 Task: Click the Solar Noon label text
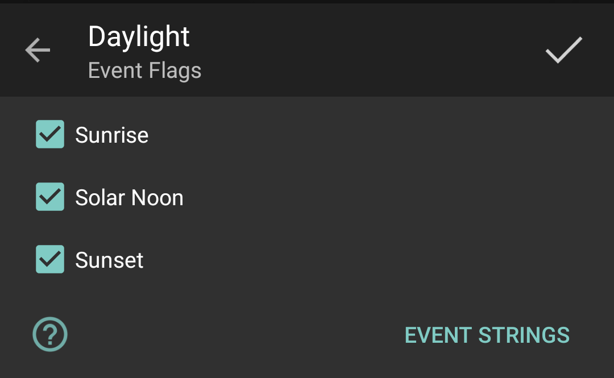click(x=129, y=198)
